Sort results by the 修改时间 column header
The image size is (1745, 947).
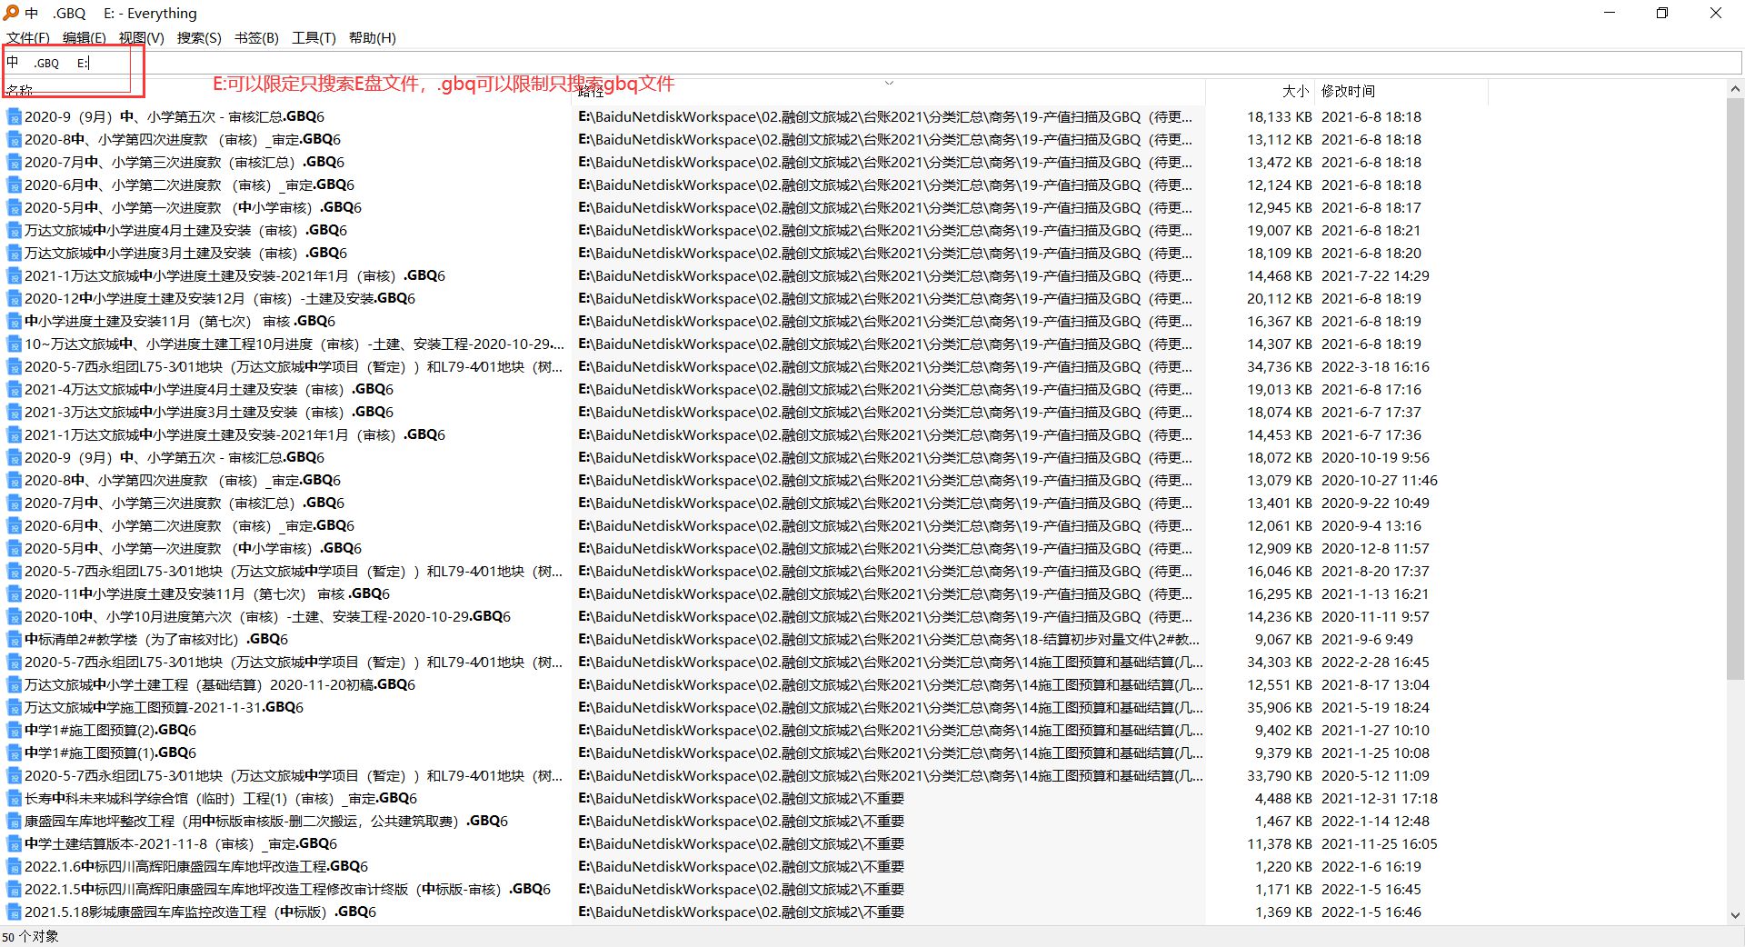click(1401, 91)
